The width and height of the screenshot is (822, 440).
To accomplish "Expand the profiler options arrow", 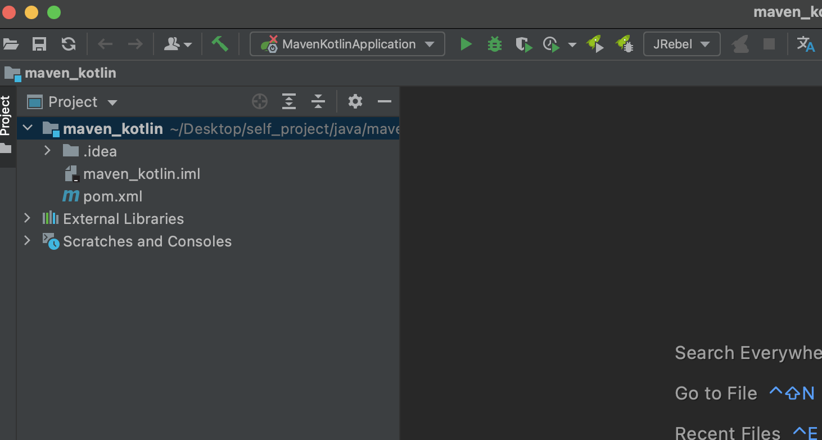I will 572,45.
